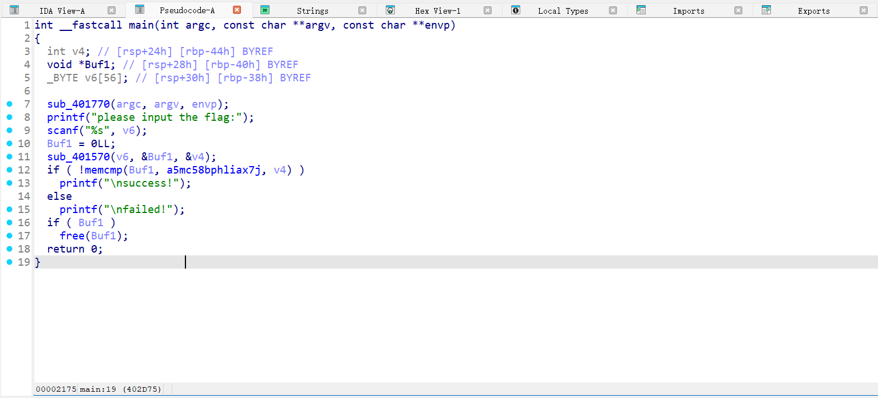Click the Exports tab icon
Screen dimensions: 878x398
[766, 10]
